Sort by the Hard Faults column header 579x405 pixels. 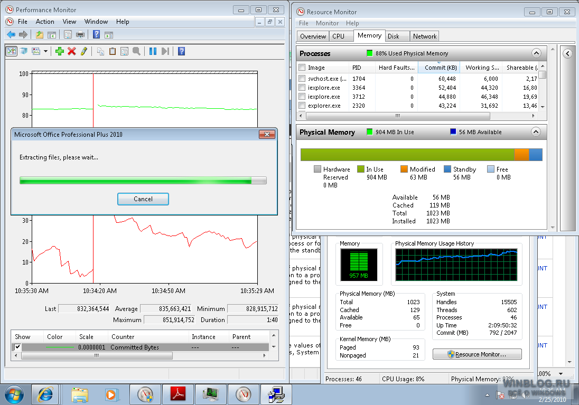pos(396,68)
